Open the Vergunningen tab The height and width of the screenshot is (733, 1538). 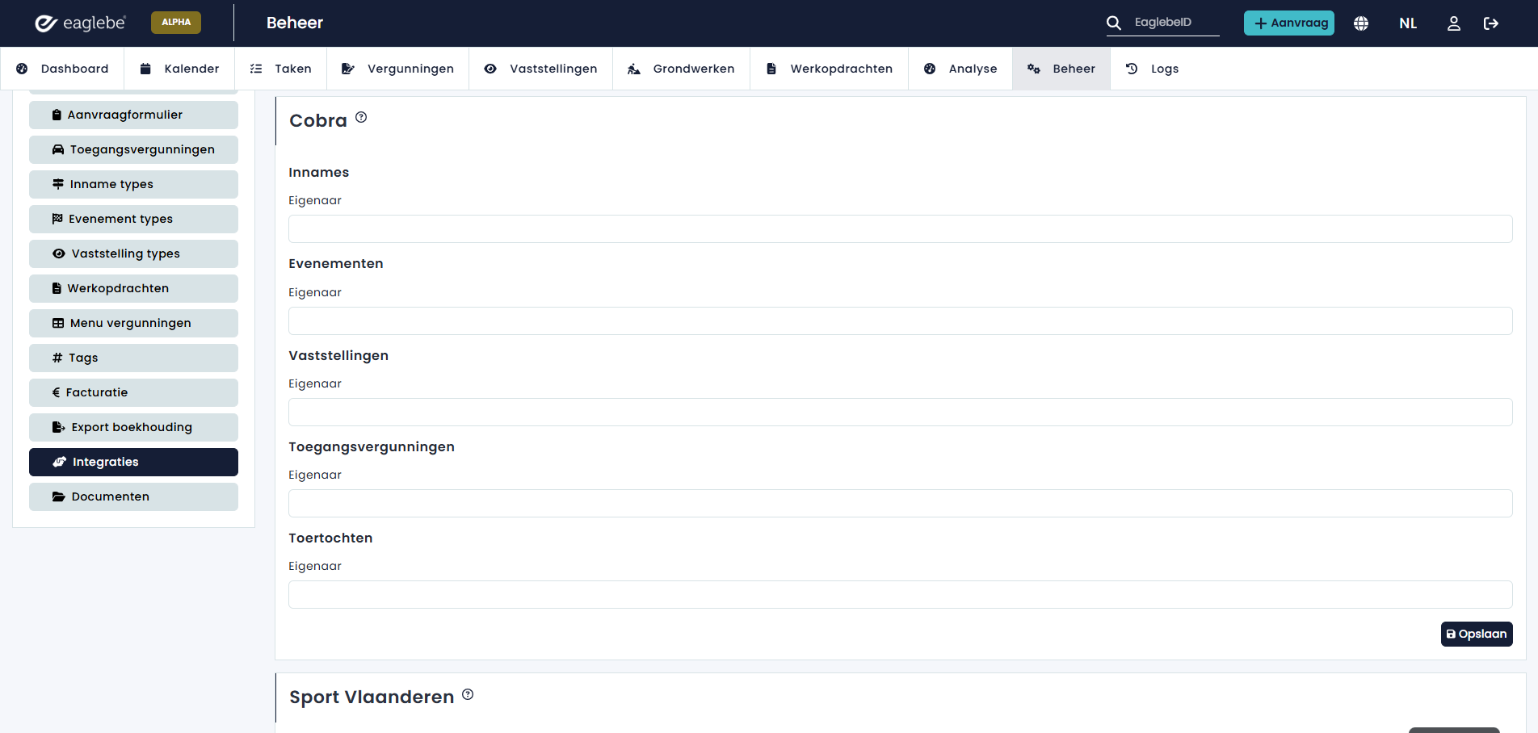pos(398,69)
